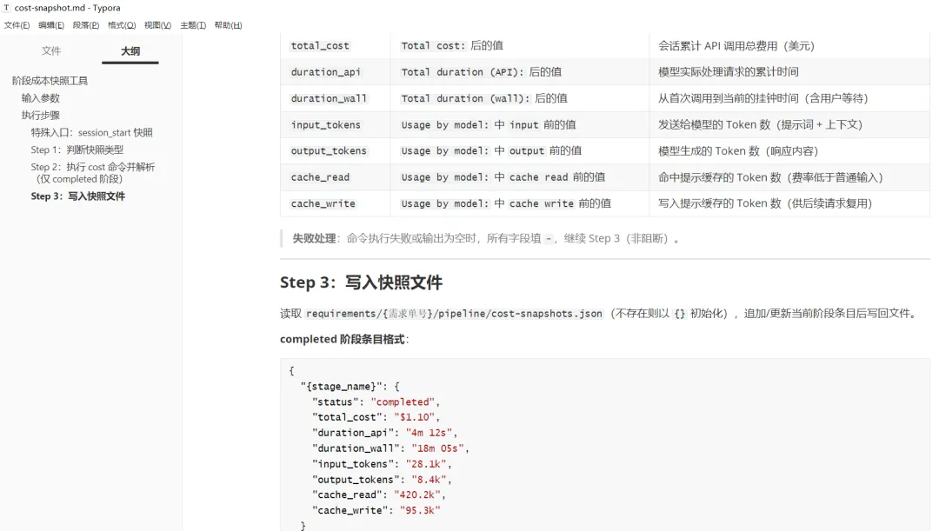The width and height of the screenshot is (939, 531).
Task: Go to Step 1: 判断快照类型 outline item
Action: [77, 149]
